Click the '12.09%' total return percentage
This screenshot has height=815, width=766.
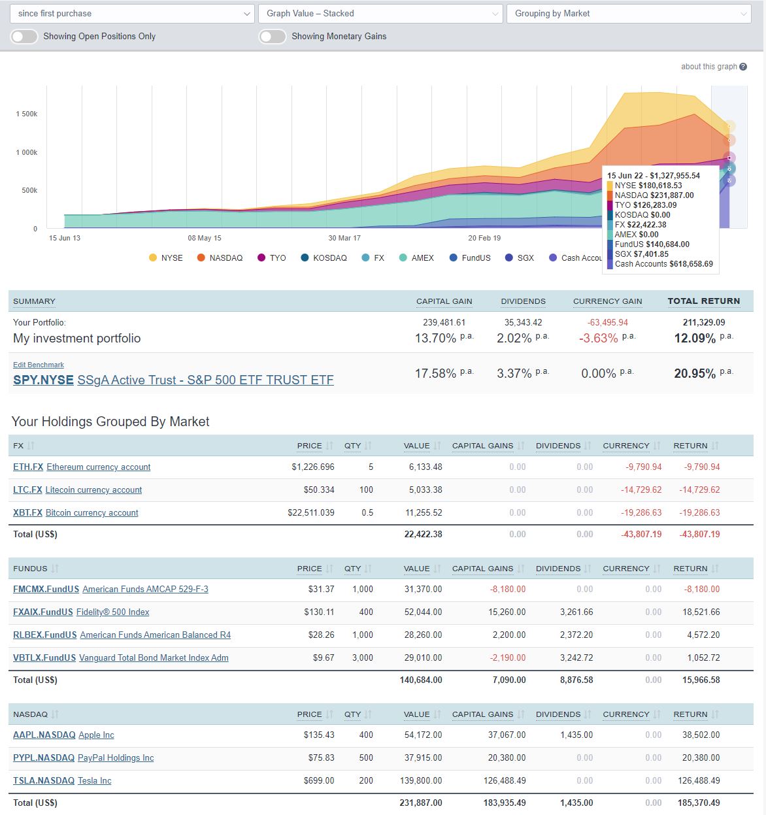click(x=695, y=338)
